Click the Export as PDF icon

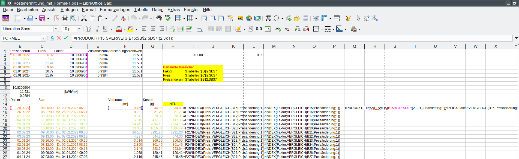[57, 18]
